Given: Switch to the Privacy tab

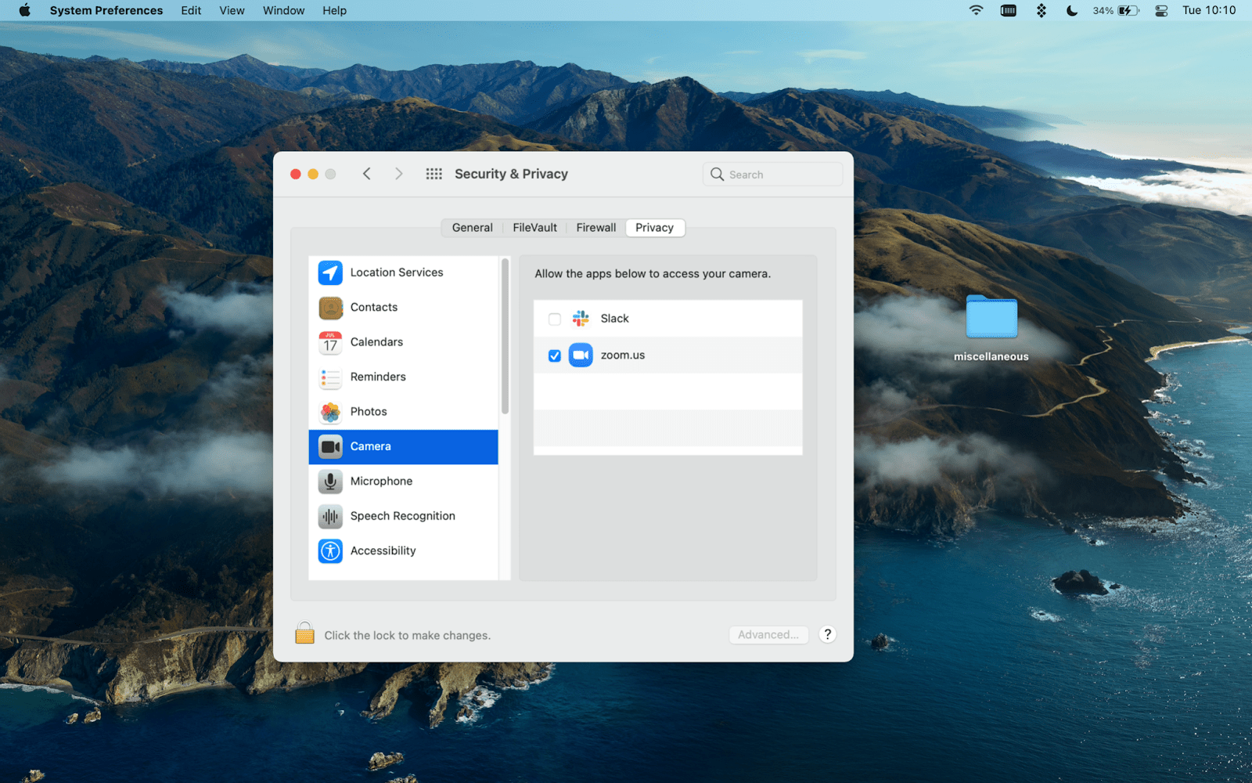Looking at the screenshot, I should (654, 227).
